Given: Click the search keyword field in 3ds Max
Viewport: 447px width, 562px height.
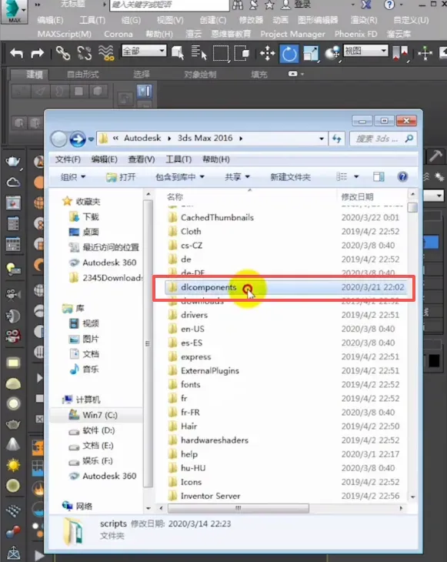Looking at the screenshot, I should point(169,5).
